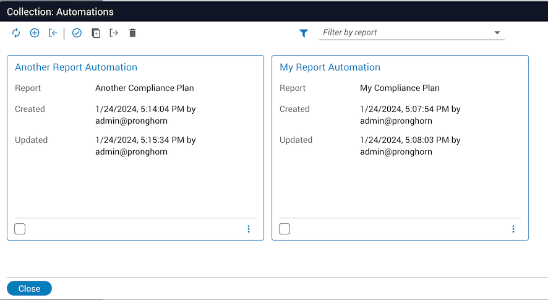Click the select all checkmark icon
Viewport: 548px width, 300px height.
77,33
